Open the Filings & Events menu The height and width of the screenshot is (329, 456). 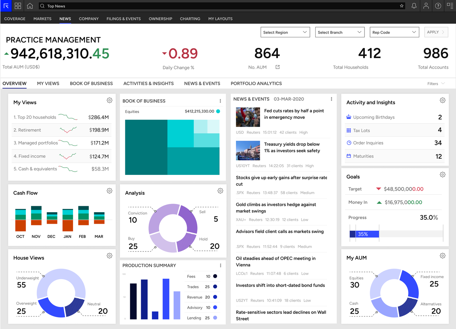124,19
